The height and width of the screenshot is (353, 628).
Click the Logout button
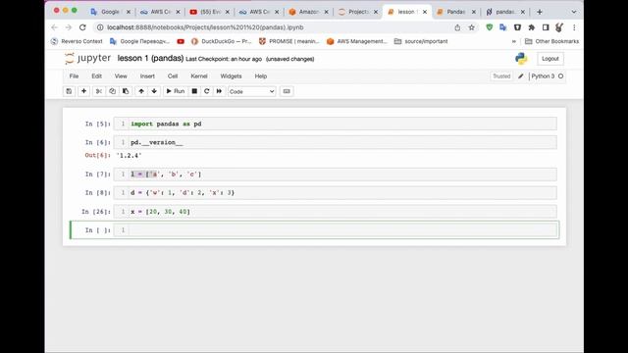tap(550, 59)
